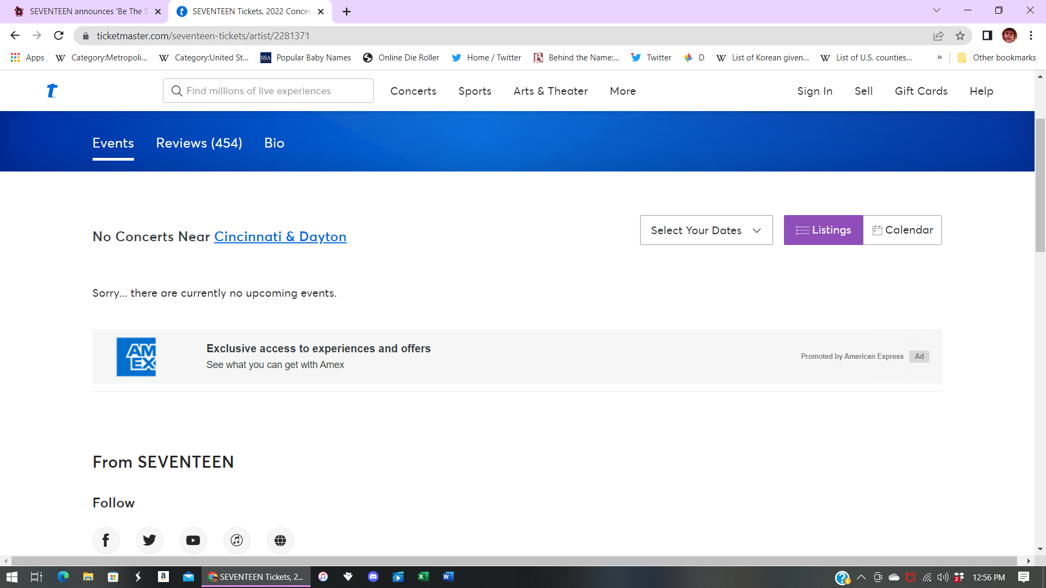Select the Events tab
Image resolution: width=1046 pixels, height=588 pixels.
pyautogui.click(x=113, y=143)
